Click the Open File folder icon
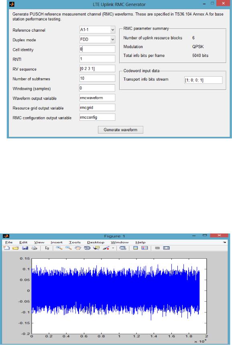The height and width of the screenshot is (345, 232). [15, 248]
